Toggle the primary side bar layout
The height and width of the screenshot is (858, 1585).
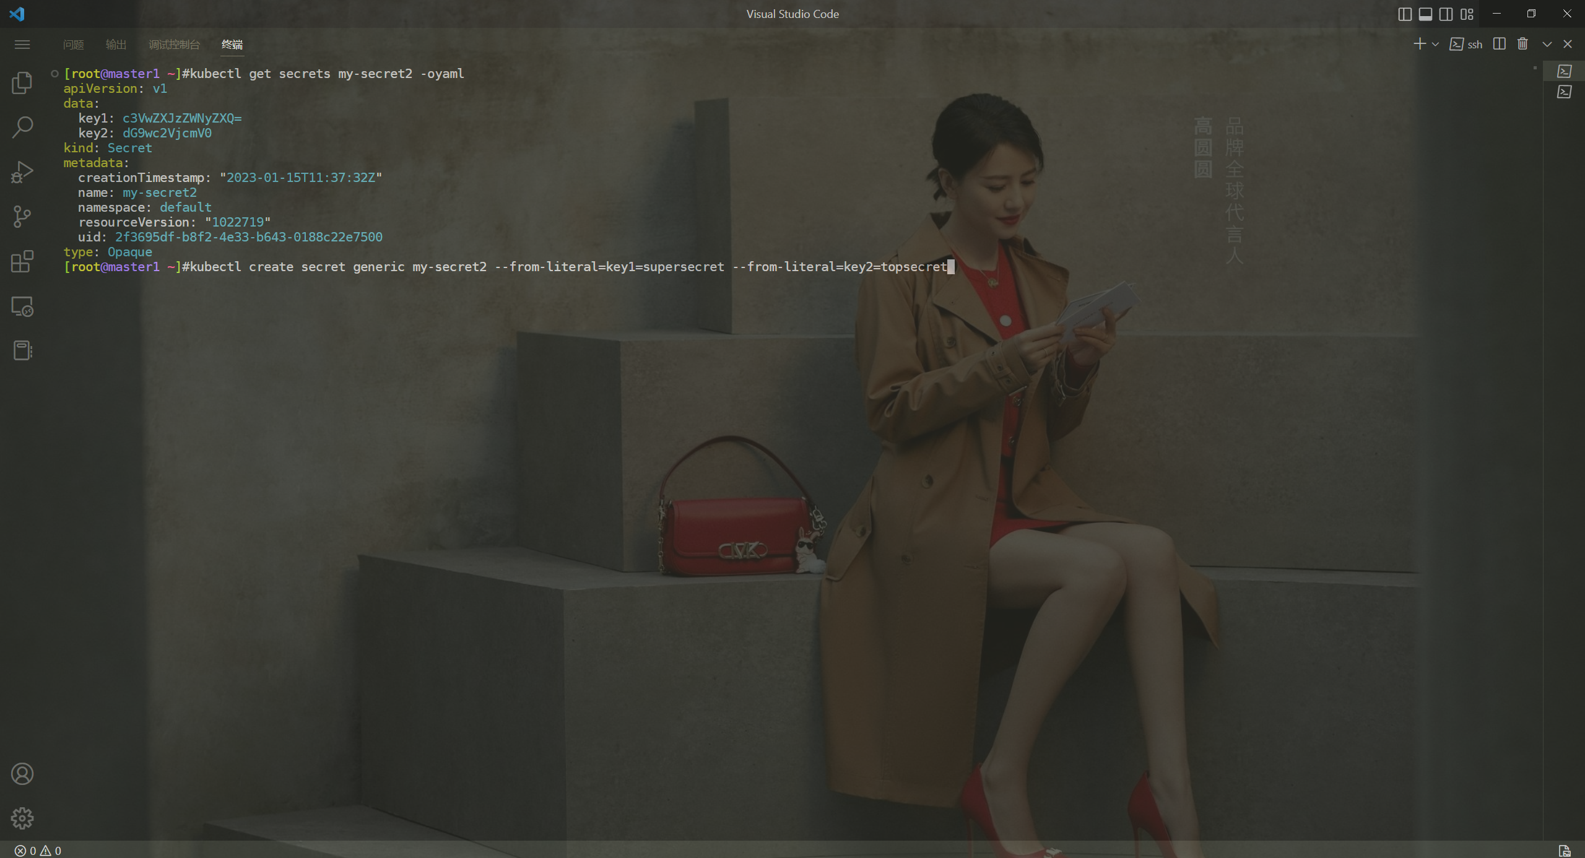click(x=1405, y=14)
